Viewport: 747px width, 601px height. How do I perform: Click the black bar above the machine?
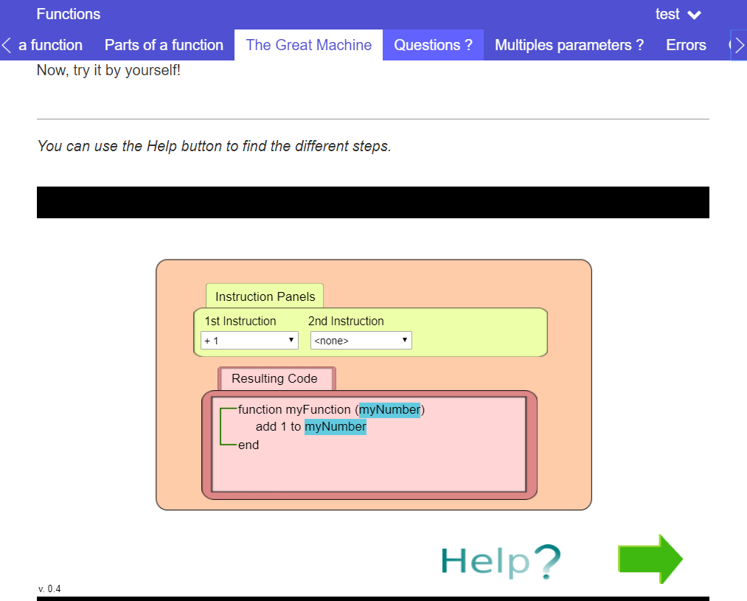tap(372, 202)
